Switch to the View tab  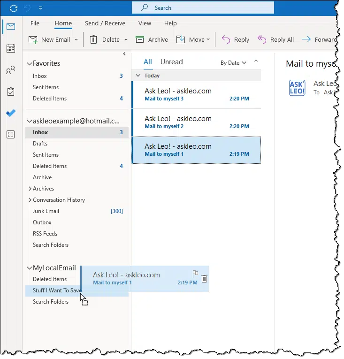coord(145,23)
